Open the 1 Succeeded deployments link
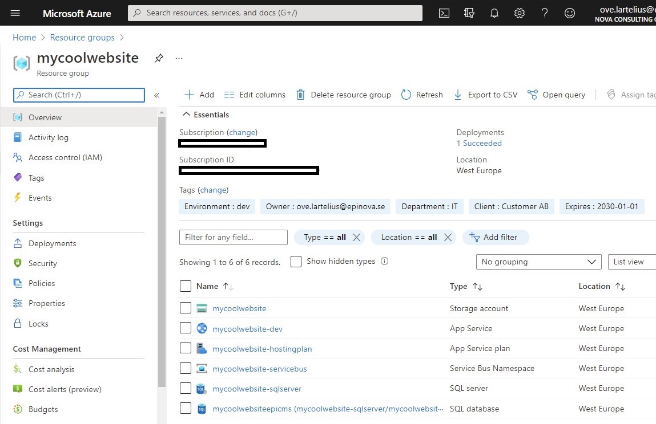 (x=478, y=143)
